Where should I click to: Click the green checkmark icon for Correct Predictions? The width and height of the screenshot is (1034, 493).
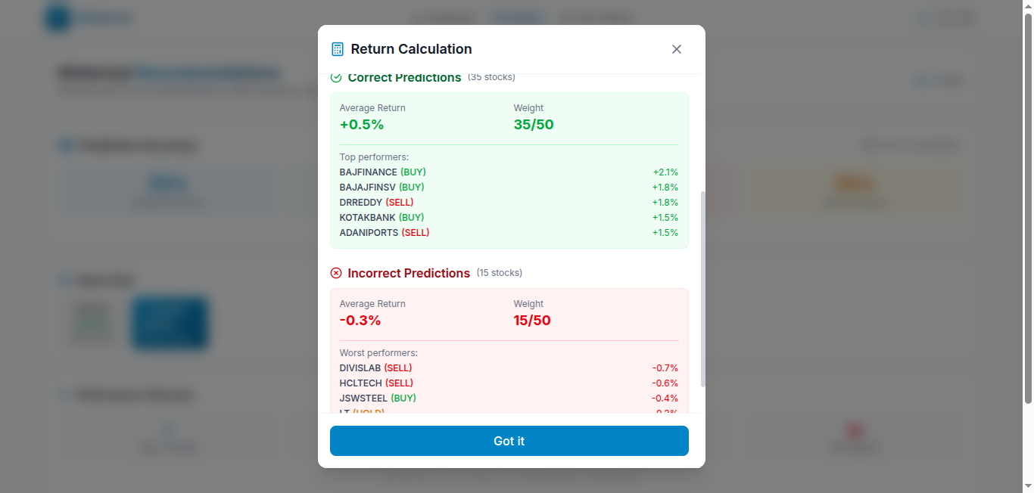tap(336, 78)
